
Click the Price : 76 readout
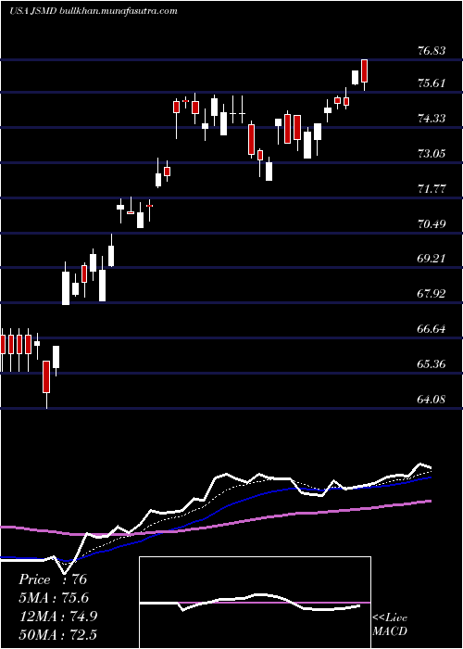pos(53,579)
